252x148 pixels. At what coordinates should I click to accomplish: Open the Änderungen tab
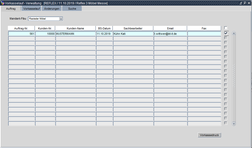click(x=52, y=9)
